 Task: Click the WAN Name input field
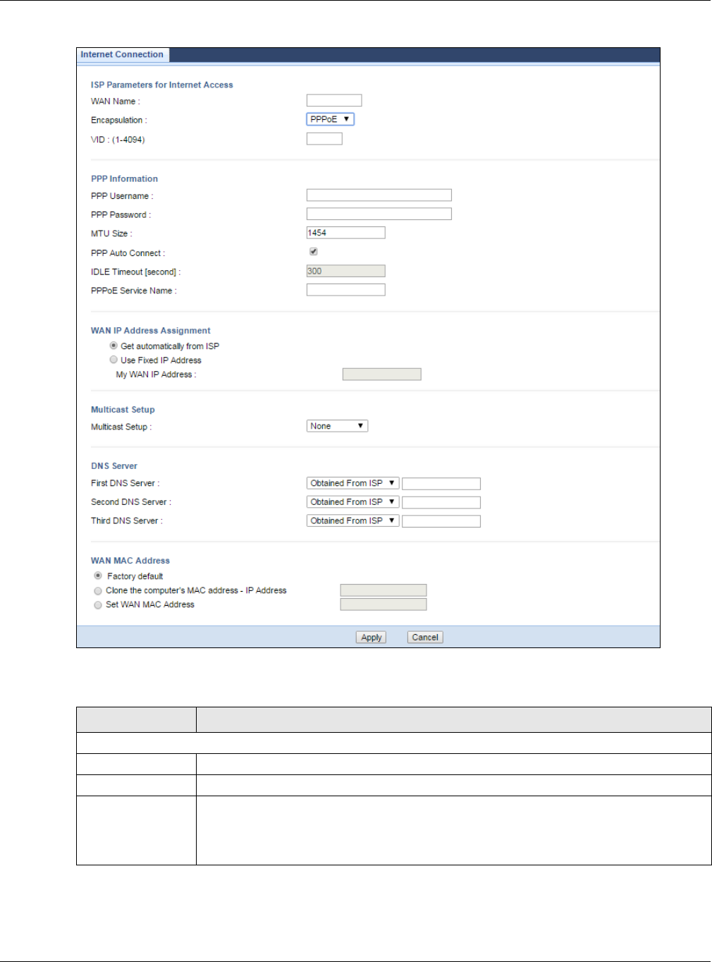(334, 101)
